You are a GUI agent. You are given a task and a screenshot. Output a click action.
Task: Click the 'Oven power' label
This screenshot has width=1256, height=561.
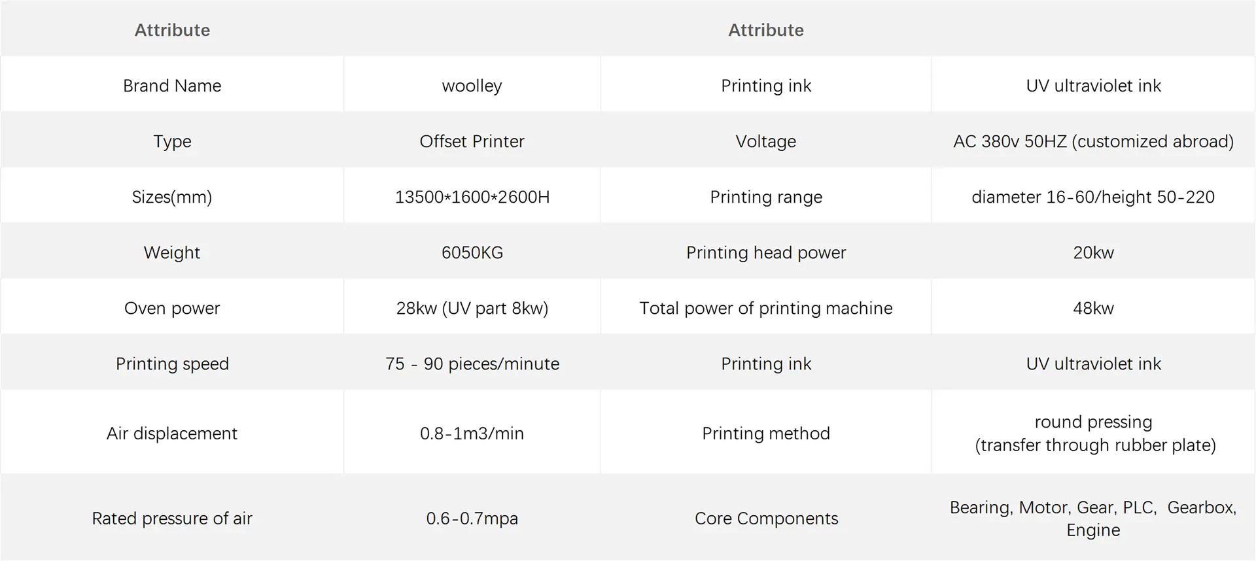(172, 308)
